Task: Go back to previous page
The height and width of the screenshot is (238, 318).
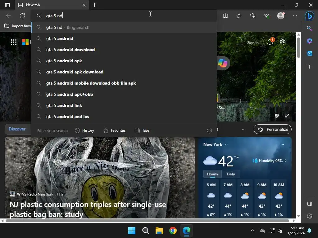Action: [x=8, y=16]
